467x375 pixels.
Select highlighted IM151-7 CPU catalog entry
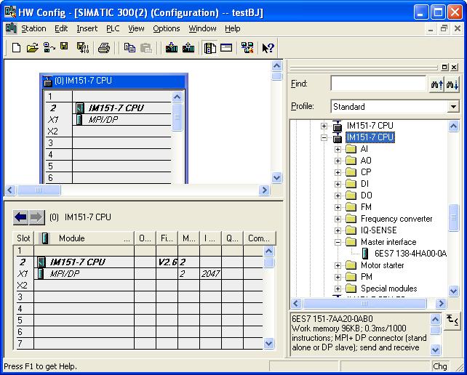pos(370,137)
